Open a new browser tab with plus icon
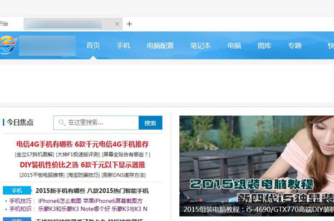The width and height of the screenshot is (334, 221). pos(129,24)
